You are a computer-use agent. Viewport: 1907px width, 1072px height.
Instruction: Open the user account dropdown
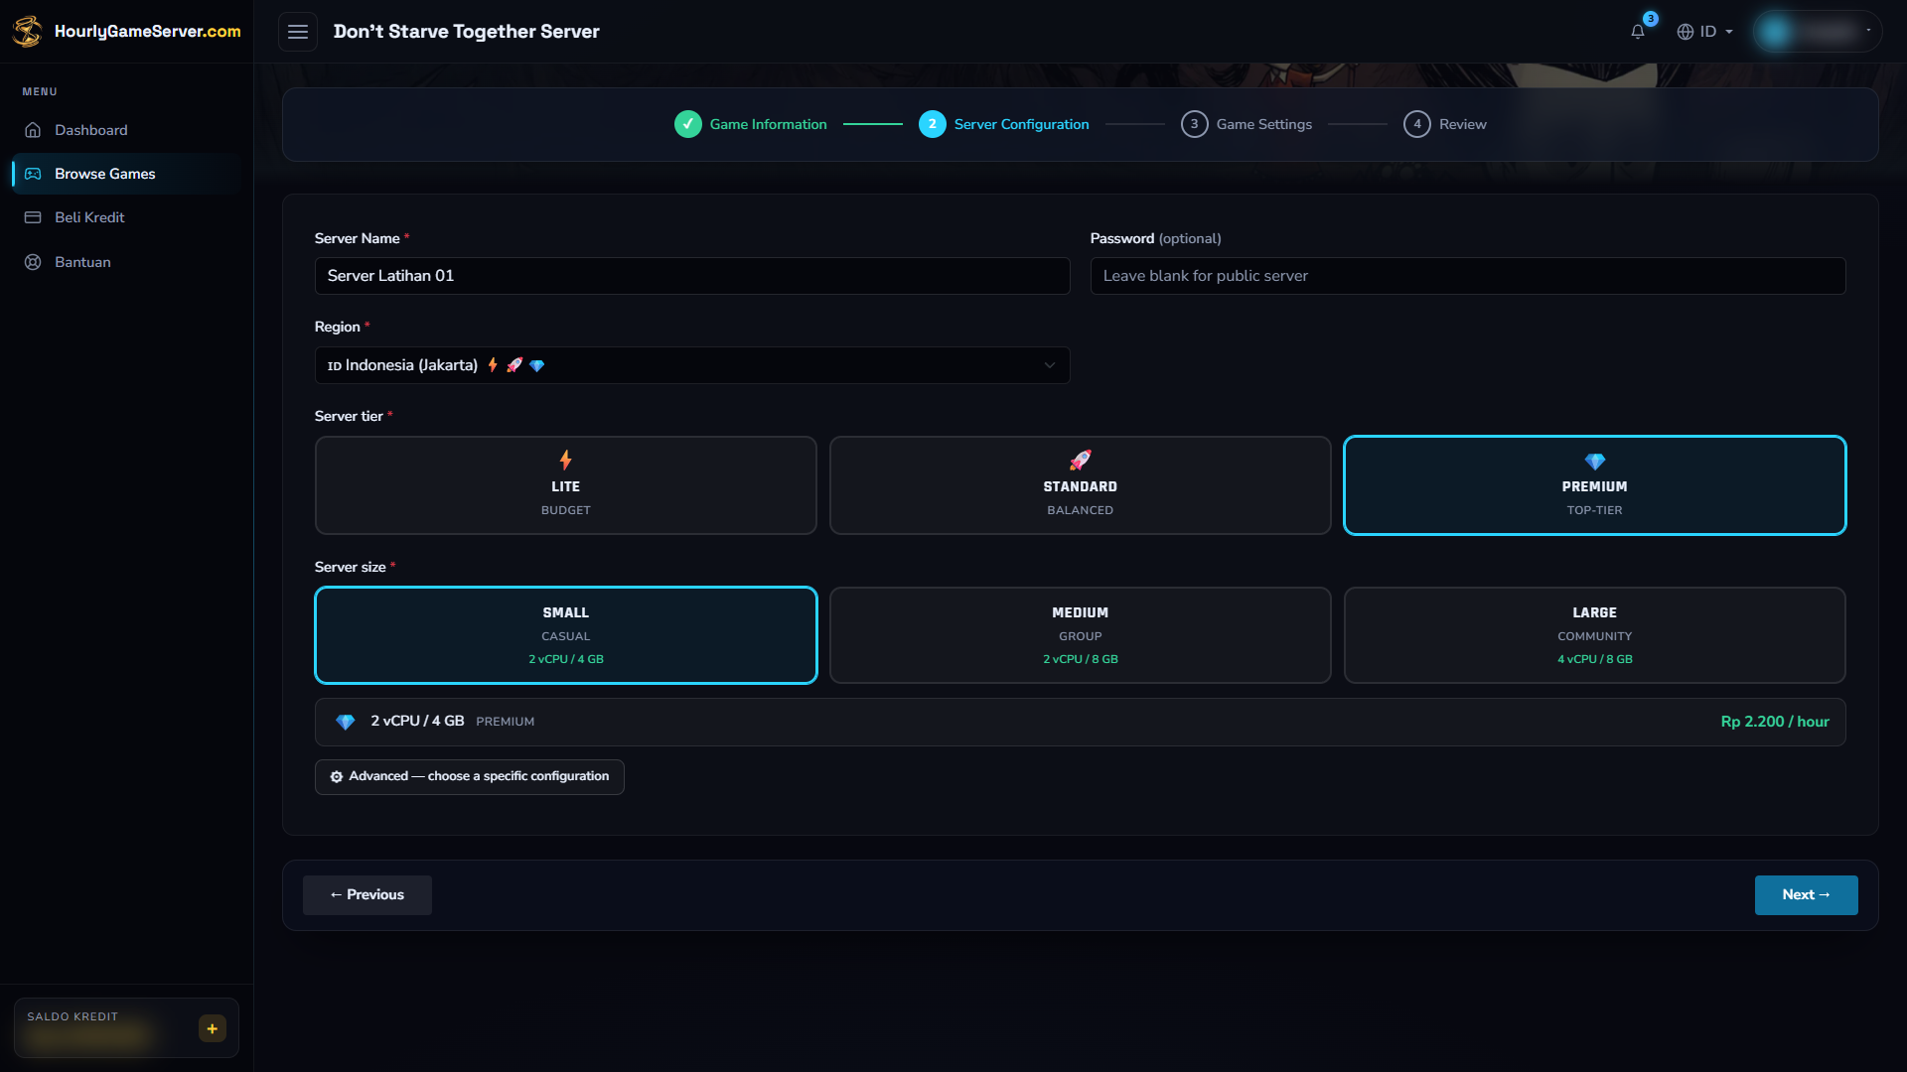coord(1818,32)
